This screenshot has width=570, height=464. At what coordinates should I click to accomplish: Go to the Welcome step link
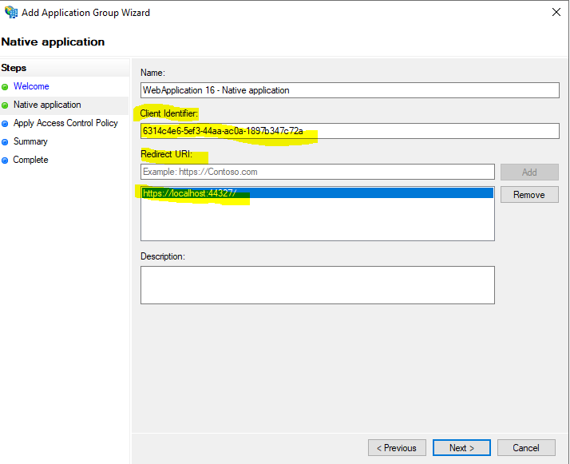click(x=31, y=86)
